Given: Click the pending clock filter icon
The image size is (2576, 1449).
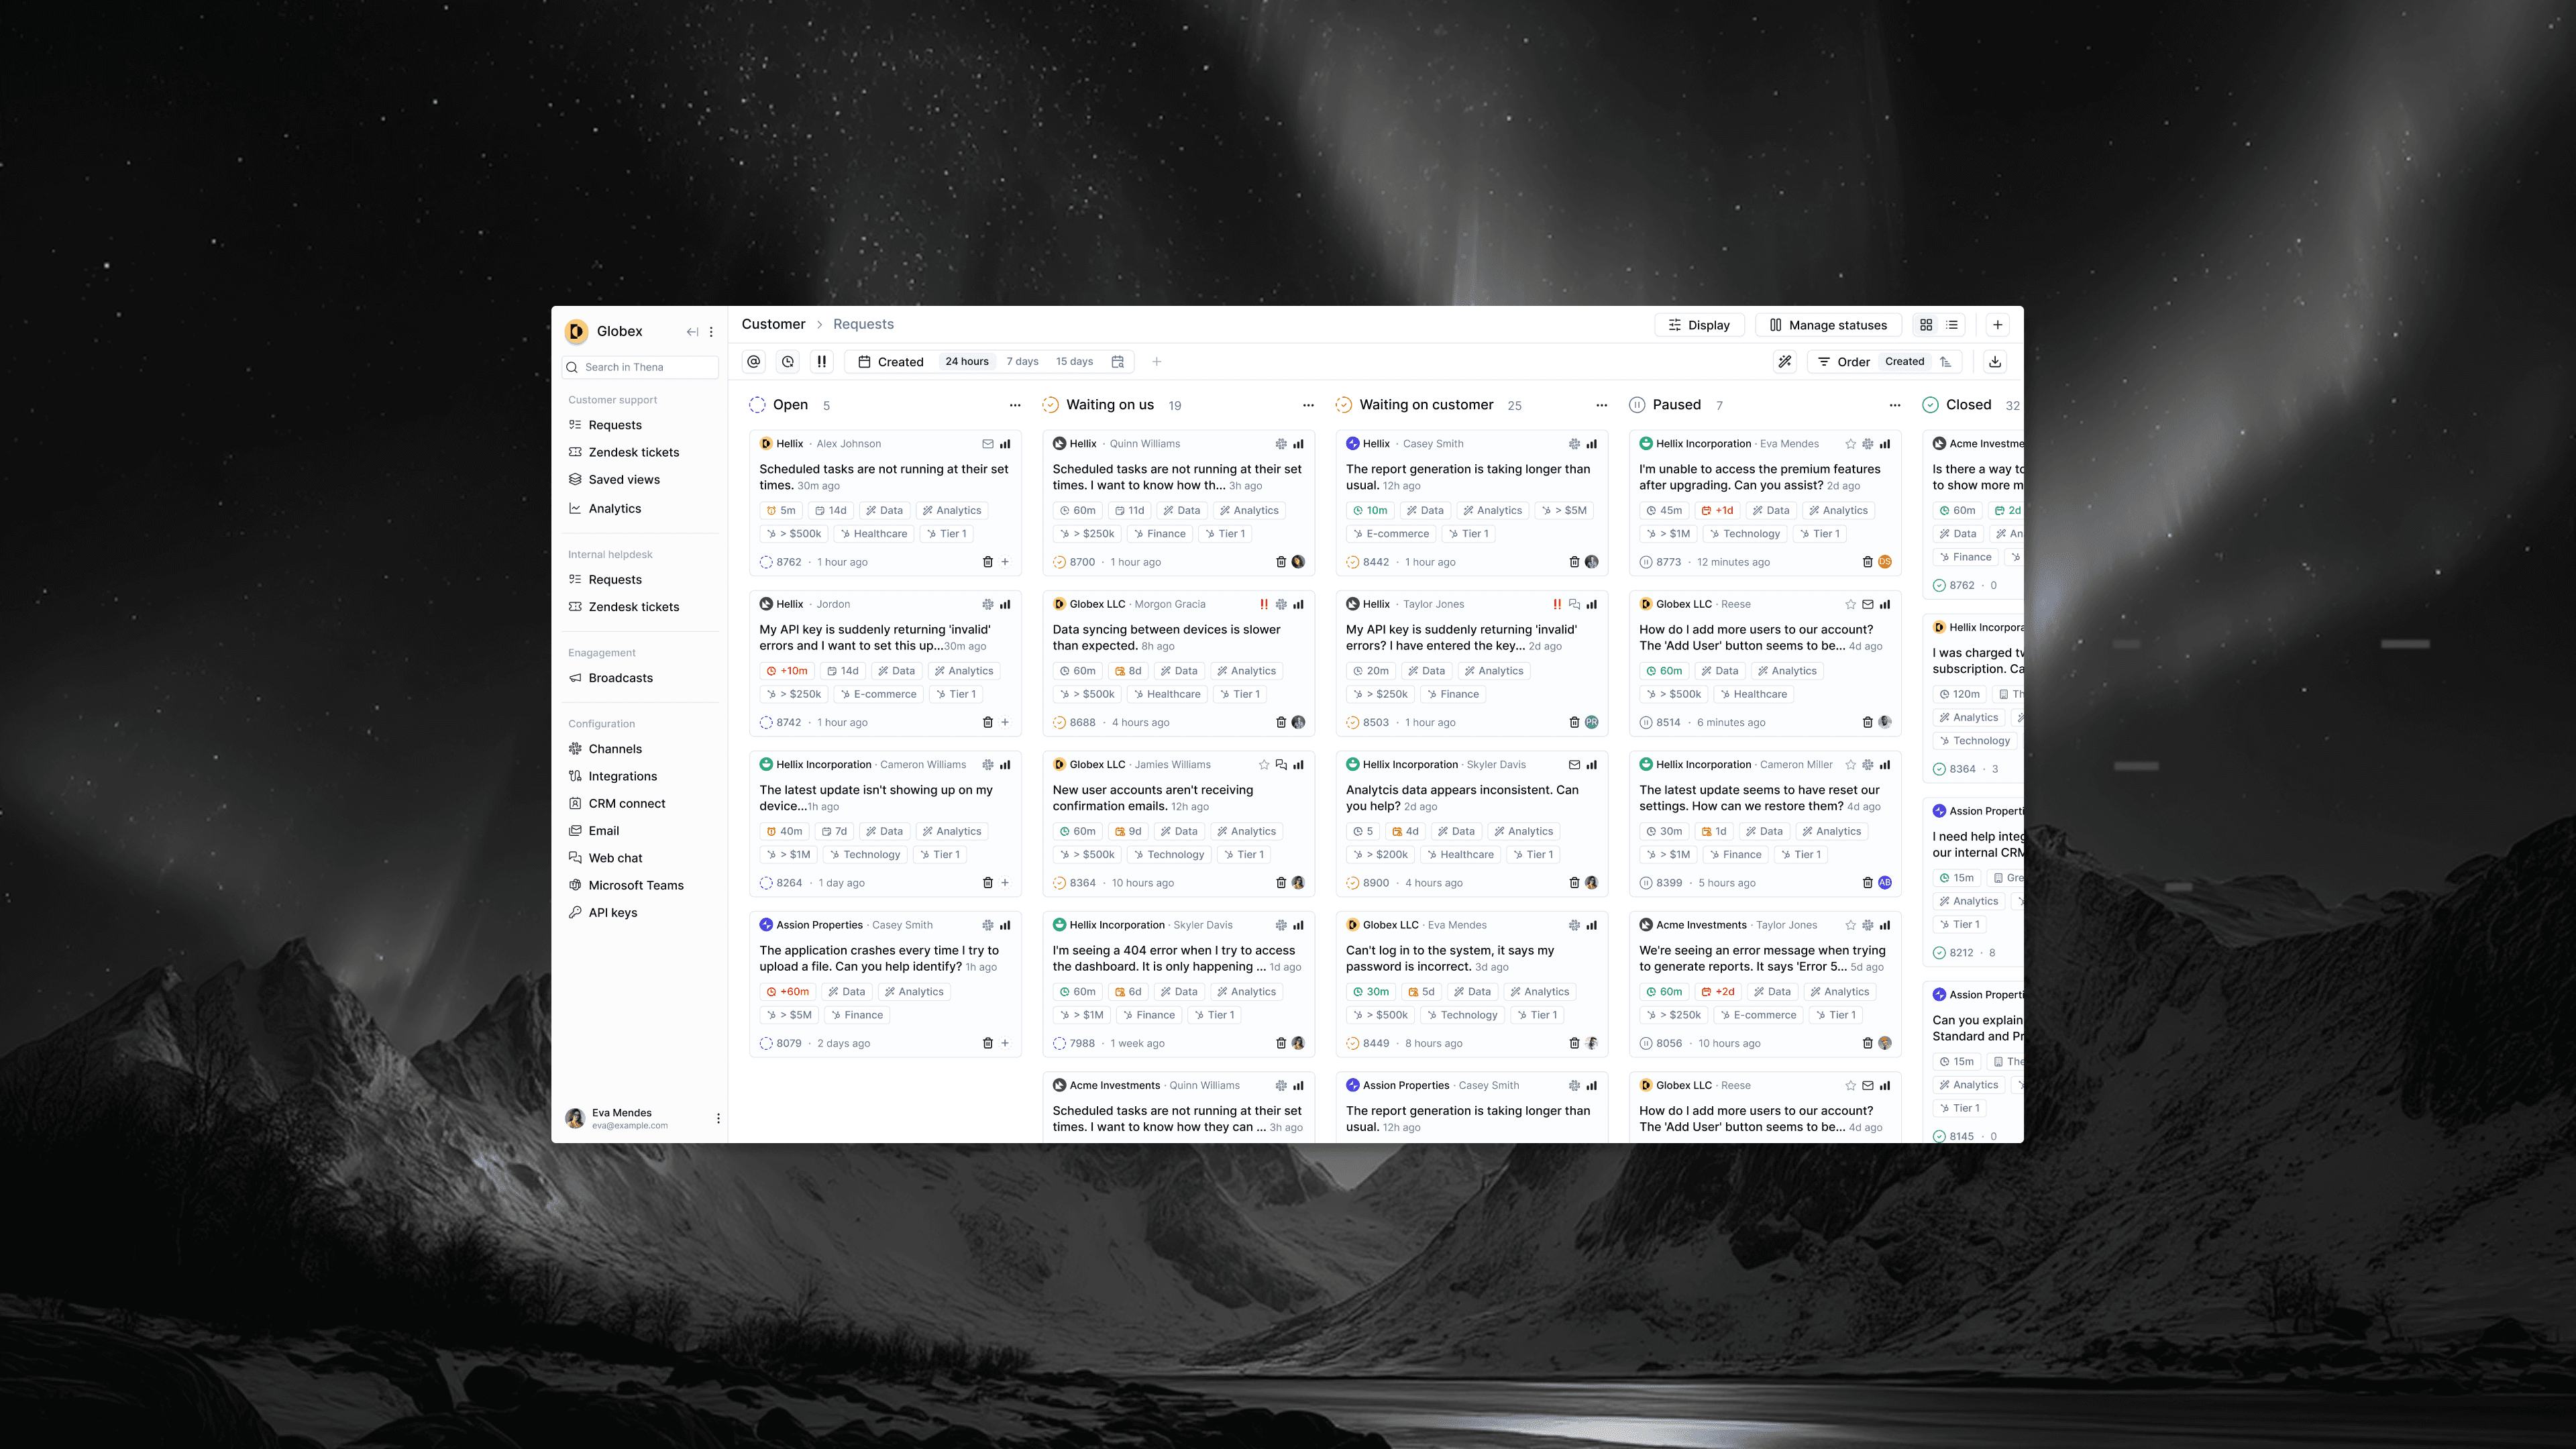Looking at the screenshot, I should 788,362.
